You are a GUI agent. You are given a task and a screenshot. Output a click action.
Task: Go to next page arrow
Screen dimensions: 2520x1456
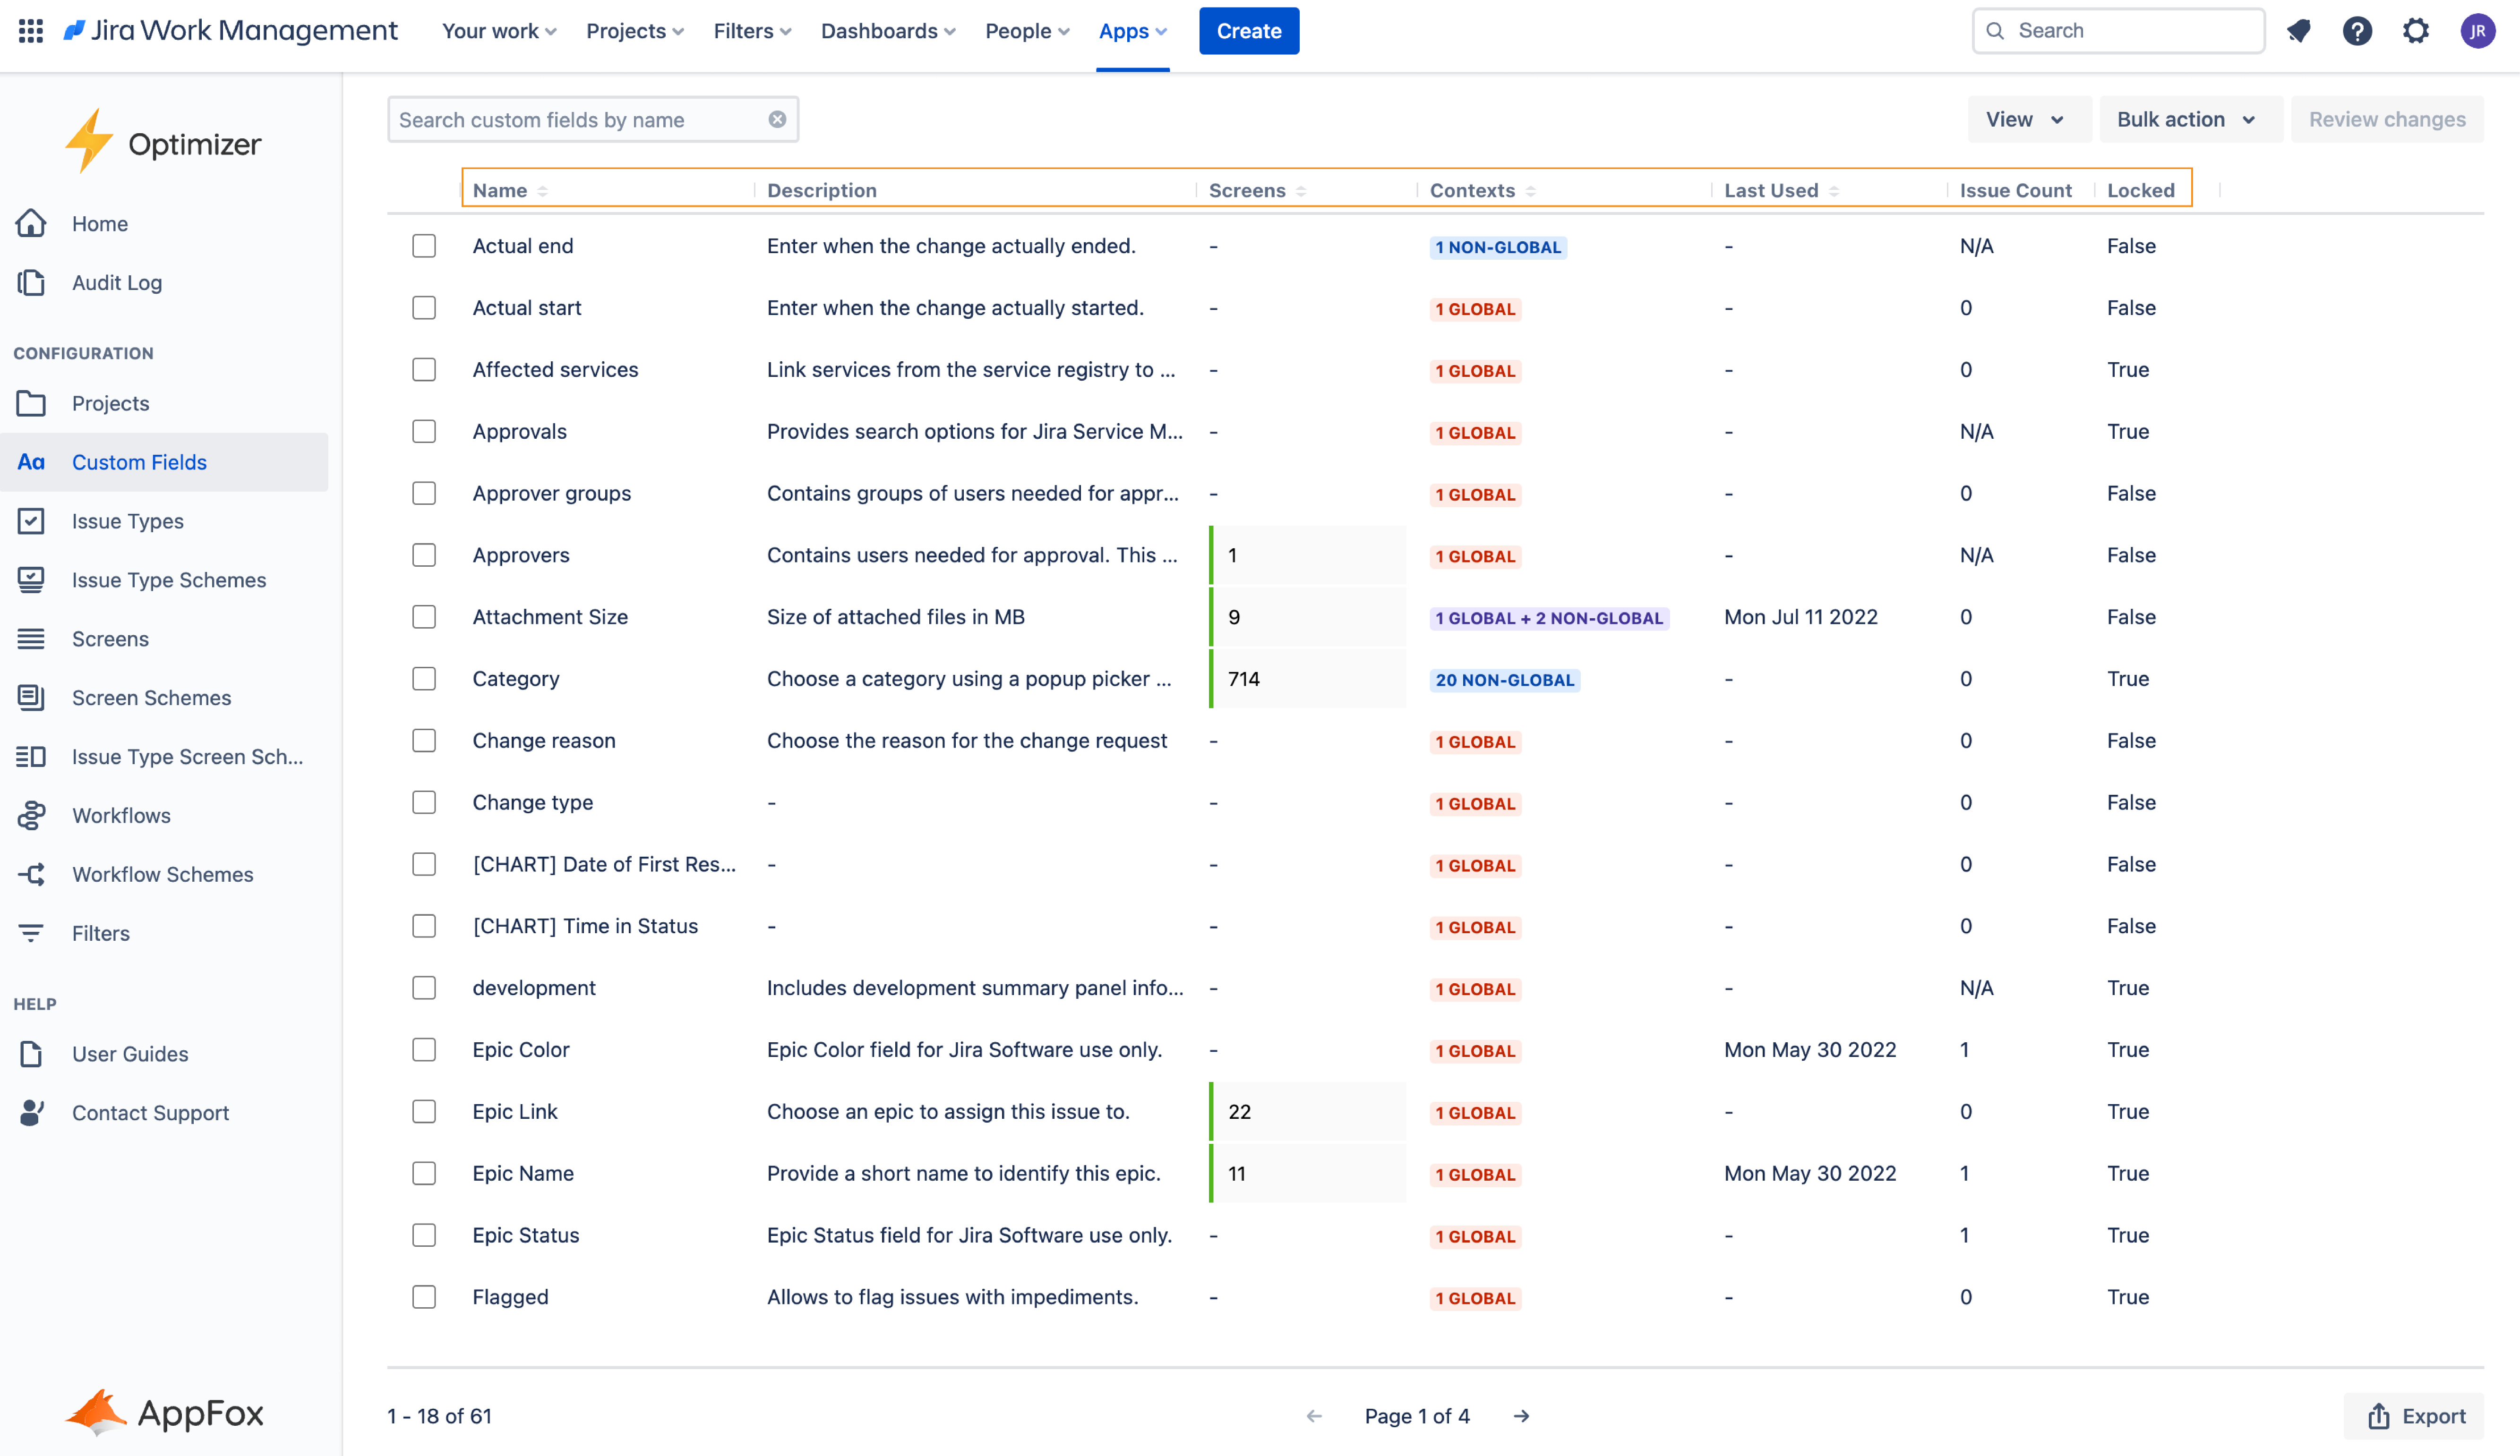click(x=1521, y=1416)
